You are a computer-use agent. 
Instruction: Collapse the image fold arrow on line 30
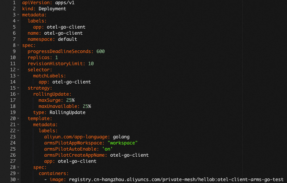(x=18, y=180)
